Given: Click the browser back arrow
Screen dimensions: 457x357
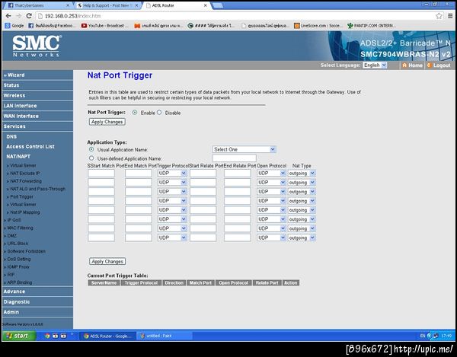Looking at the screenshot, I should click(8, 16).
